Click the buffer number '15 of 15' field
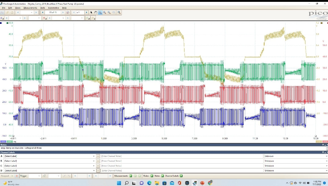328x186 pixels. pos(53,13)
